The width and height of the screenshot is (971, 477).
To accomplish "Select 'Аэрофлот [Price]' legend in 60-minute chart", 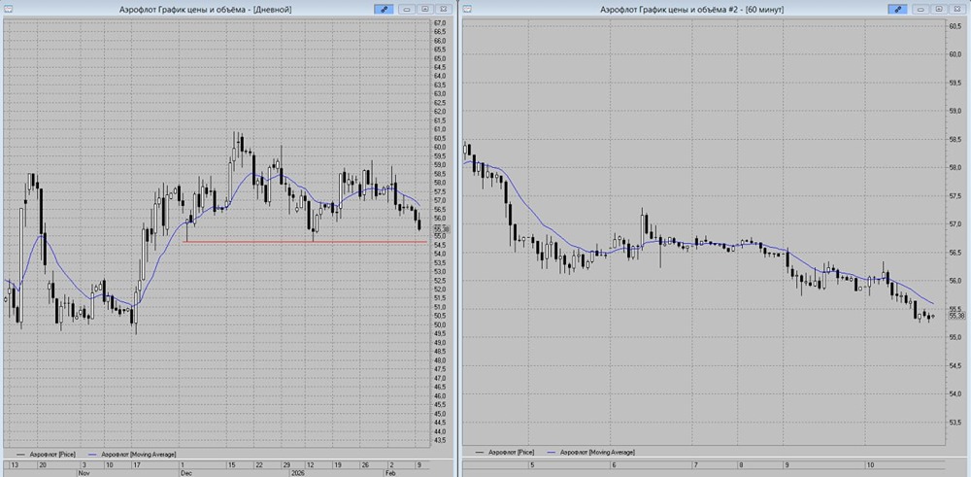I will [x=511, y=452].
